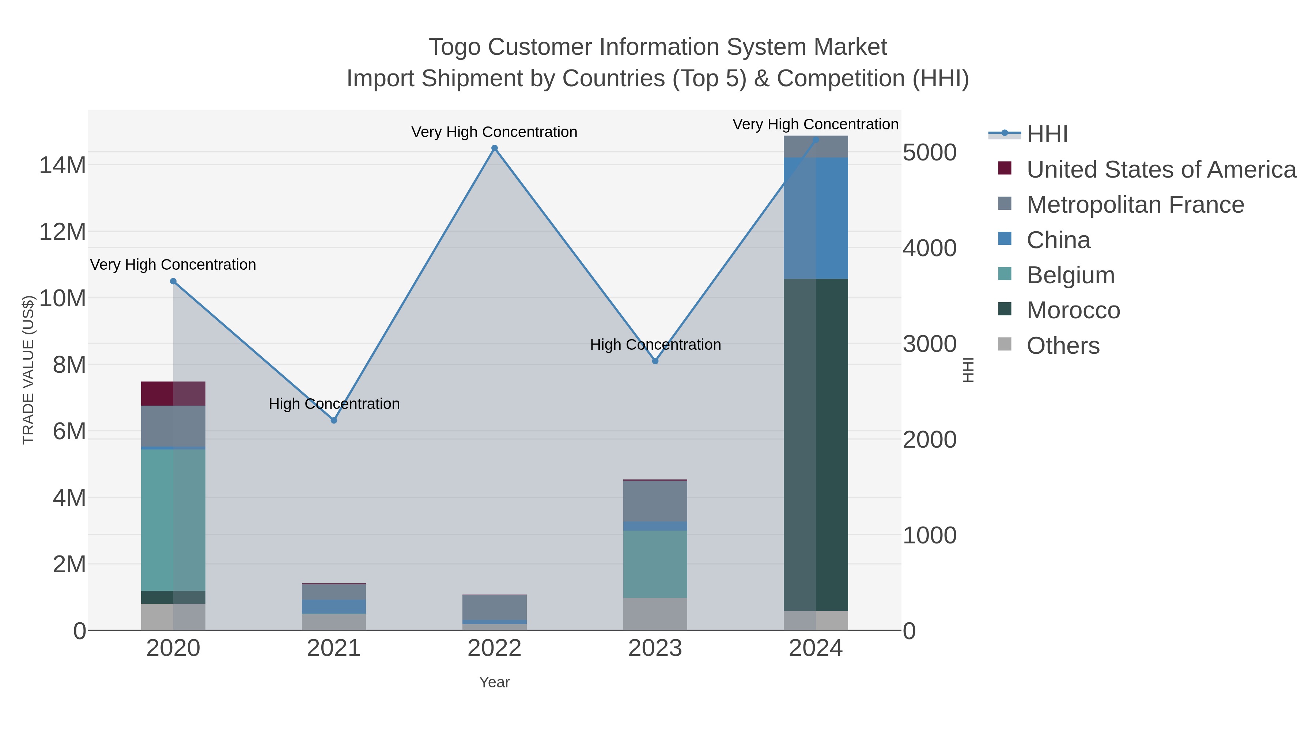1316x740 pixels.
Task: Click the United States segment in 2020 bar
Action: pyautogui.click(x=173, y=394)
